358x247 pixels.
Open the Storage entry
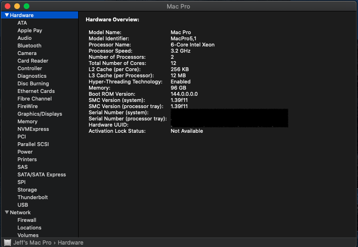click(x=27, y=190)
